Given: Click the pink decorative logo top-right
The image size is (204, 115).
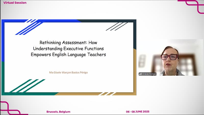Looking at the screenshot, I should [191, 6].
